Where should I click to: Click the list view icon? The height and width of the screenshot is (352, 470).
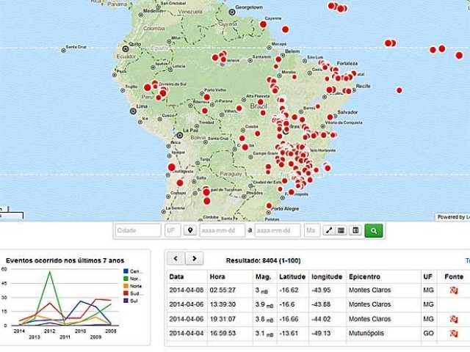coord(341,230)
